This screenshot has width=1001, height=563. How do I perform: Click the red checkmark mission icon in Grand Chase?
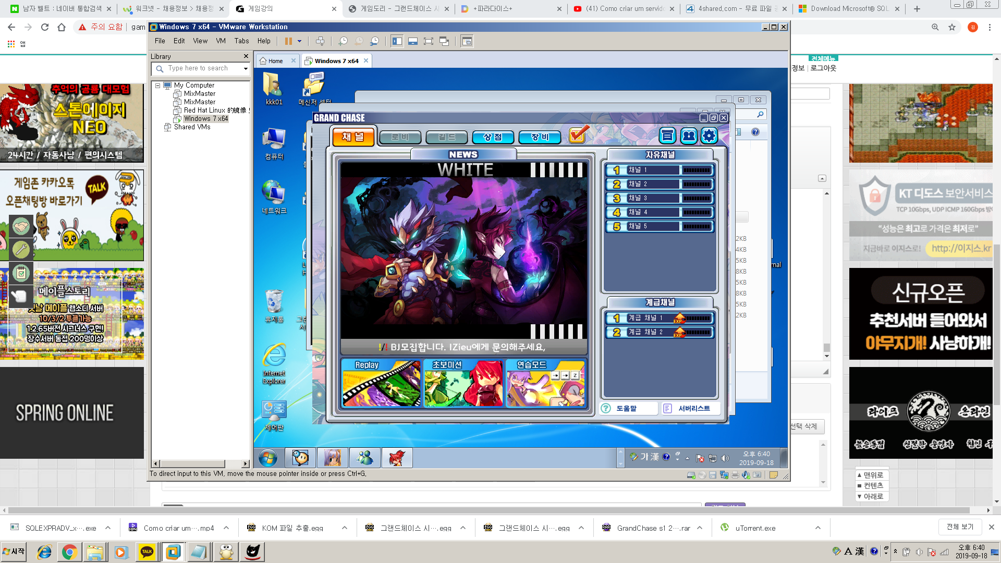(x=578, y=135)
